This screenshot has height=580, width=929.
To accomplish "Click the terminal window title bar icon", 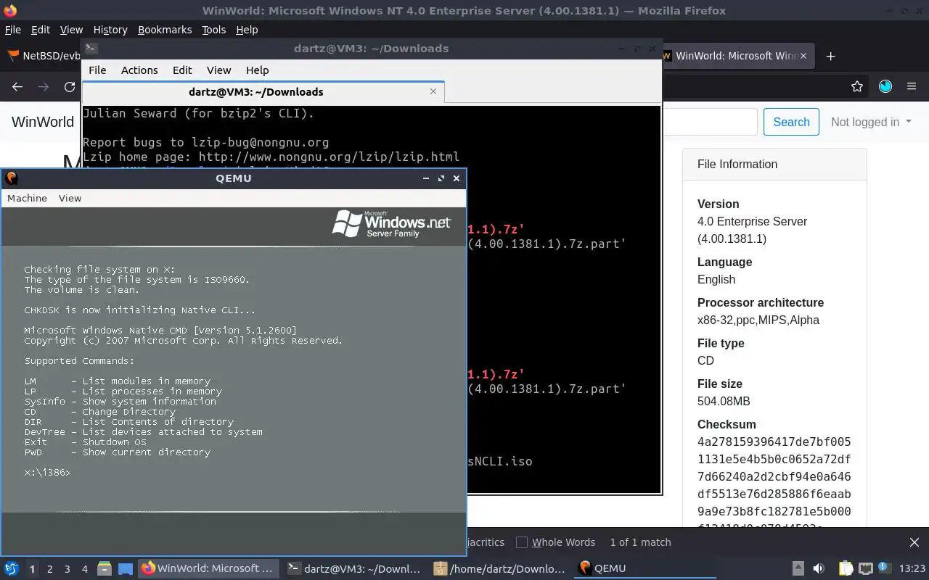I will coord(91,49).
